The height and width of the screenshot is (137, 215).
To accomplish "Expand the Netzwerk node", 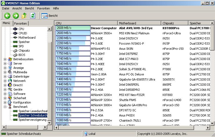I will (5, 81).
